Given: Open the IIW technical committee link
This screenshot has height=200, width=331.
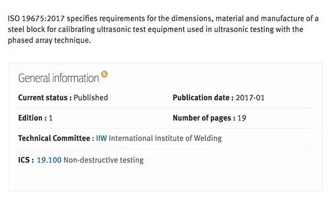Looking at the screenshot, I should 102,138.
